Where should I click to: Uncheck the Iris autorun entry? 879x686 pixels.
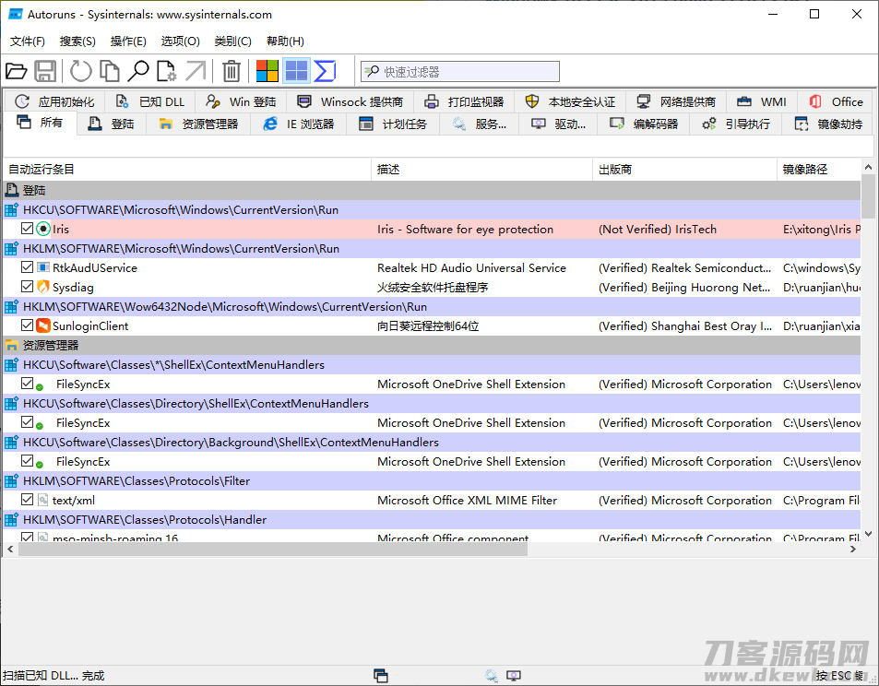[27, 228]
